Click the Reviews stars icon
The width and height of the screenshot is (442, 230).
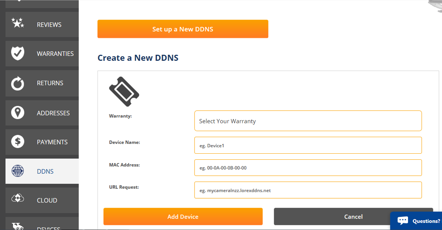pos(18,23)
